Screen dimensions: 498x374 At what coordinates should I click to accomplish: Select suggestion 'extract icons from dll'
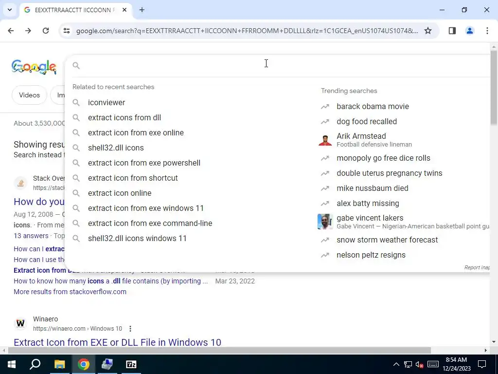click(124, 118)
